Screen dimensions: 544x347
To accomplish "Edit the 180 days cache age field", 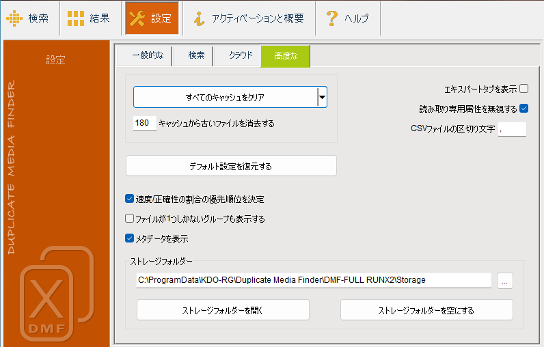I will (144, 123).
